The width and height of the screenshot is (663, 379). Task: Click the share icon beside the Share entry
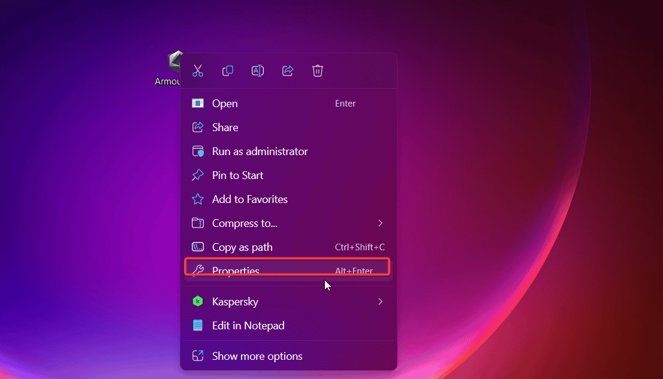[x=197, y=127]
